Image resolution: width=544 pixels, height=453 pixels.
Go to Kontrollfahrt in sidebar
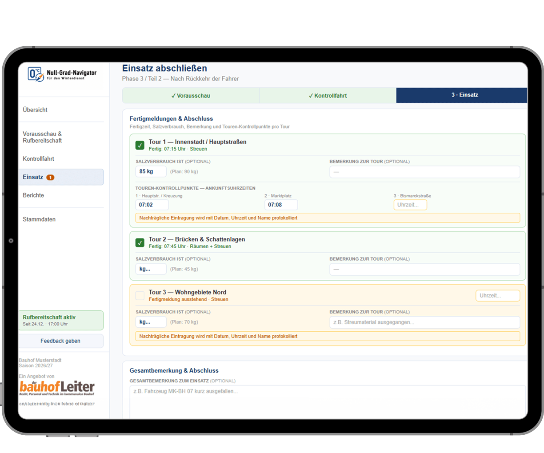tap(39, 159)
